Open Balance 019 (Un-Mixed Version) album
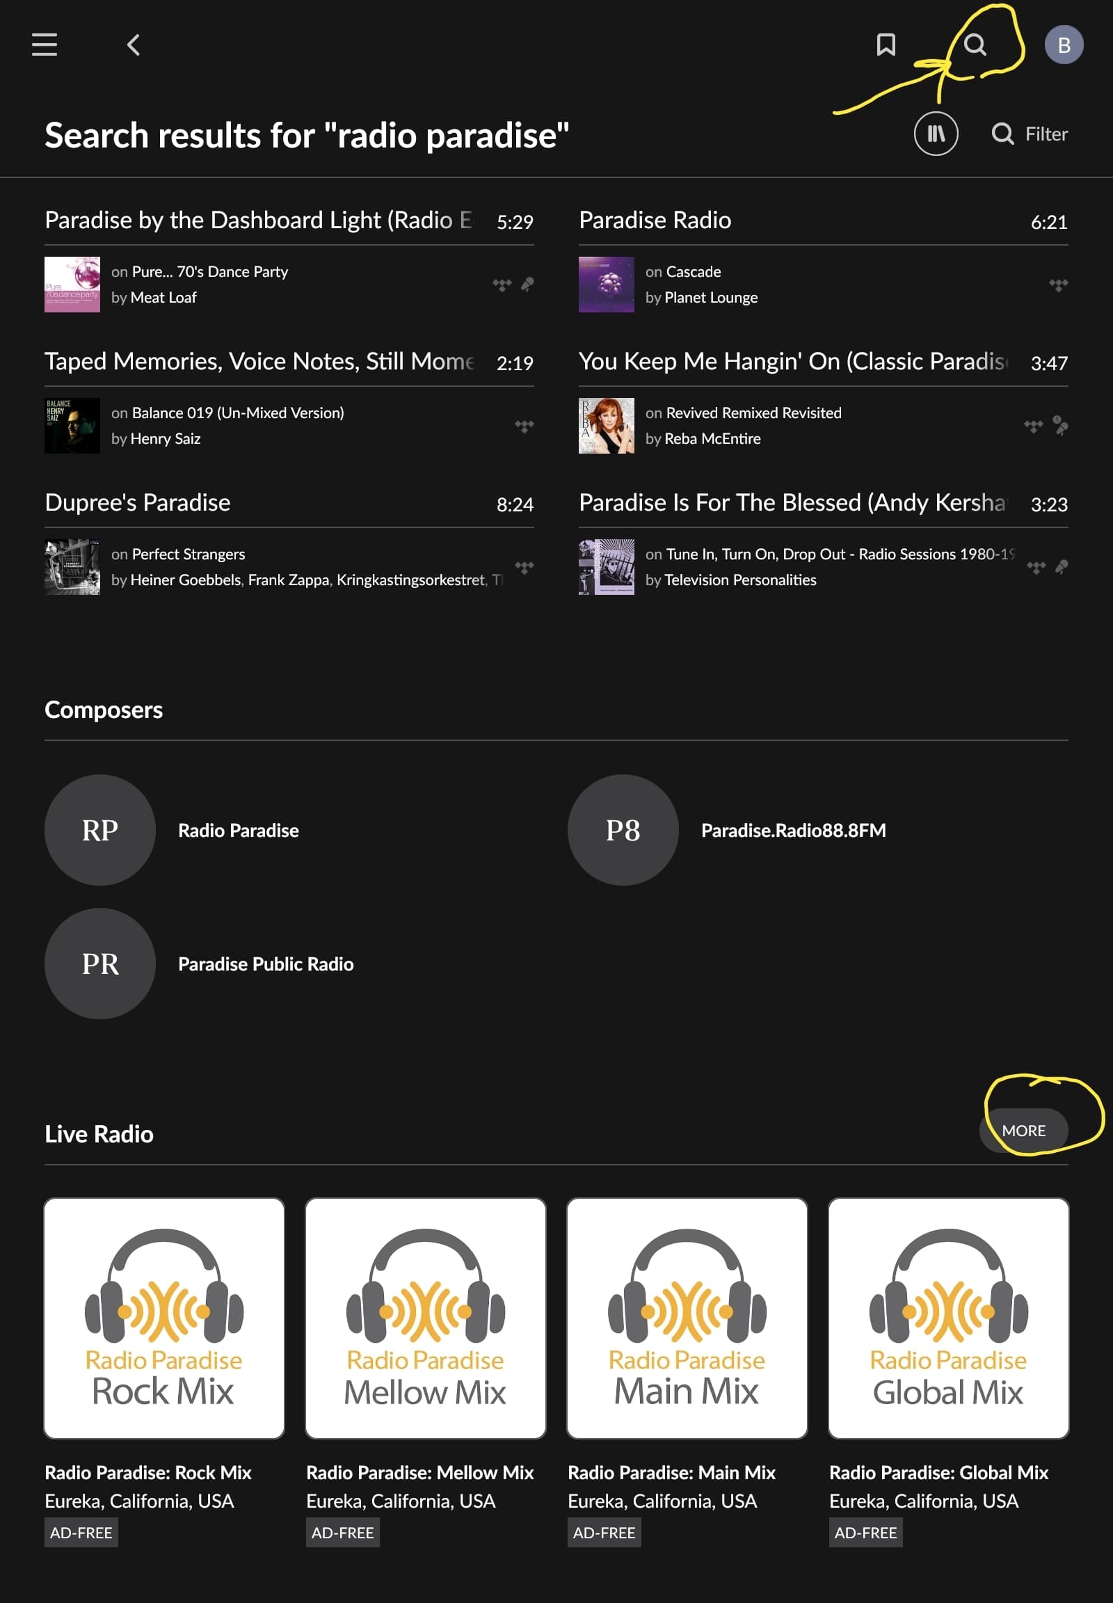Image resolution: width=1113 pixels, height=1603 pixels. click(x=238, y=413)
